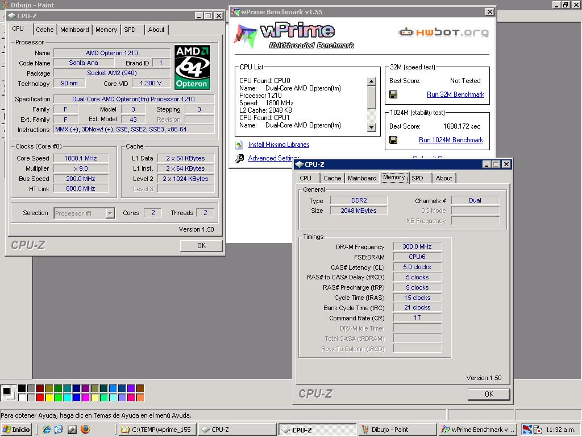Screen dimensions: 582x437
Task: Click the Core Speed value 1800.1 MHz
Action: tap(81, 158)
